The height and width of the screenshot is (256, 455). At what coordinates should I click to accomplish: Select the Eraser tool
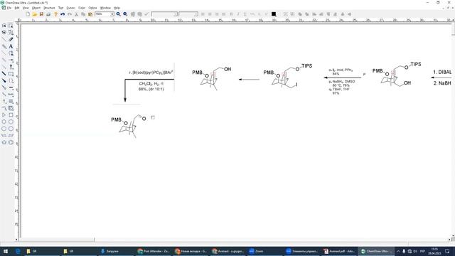[x=11, y=39]
